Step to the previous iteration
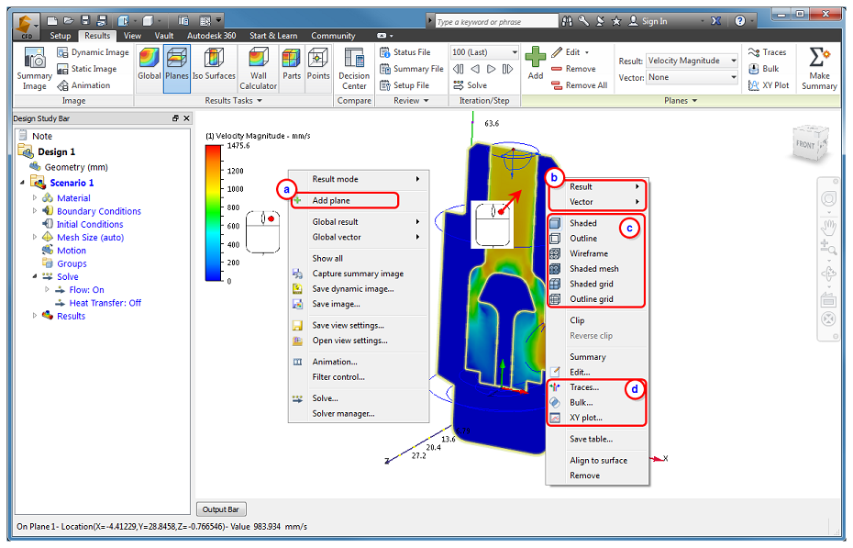The image size is (853, 548). tap(475, 69)
